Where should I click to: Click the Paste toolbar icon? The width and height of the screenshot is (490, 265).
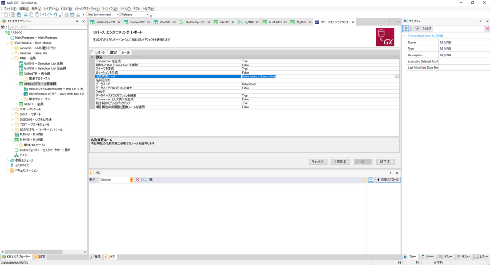37,15
